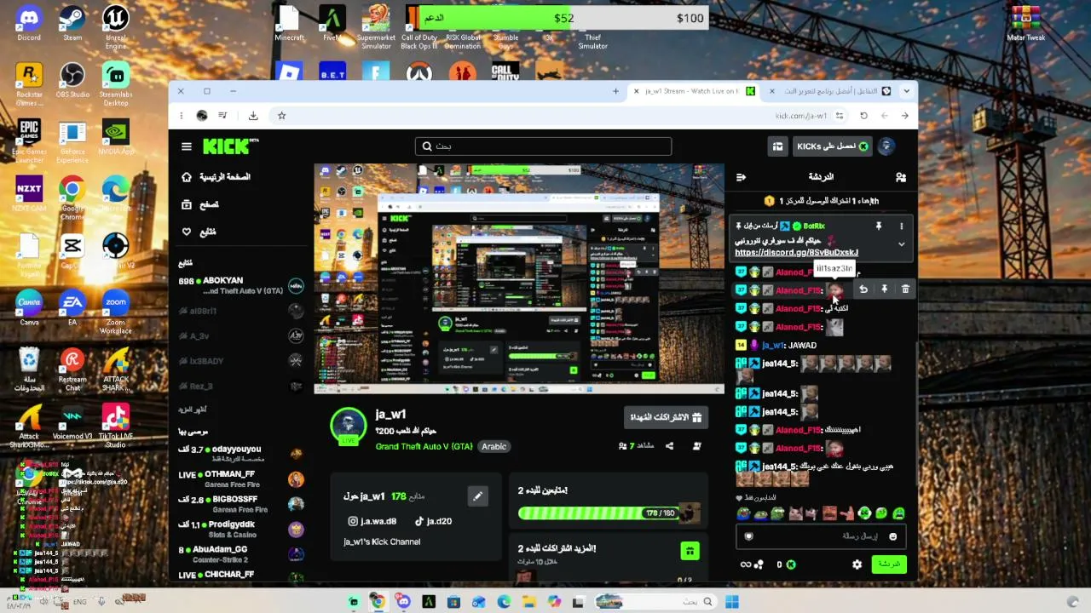Click the ja_w1 live avatar
Image resolution: width=1091 pixels, height=613 pixels.
pyautogui.click(x=349, y=426)
